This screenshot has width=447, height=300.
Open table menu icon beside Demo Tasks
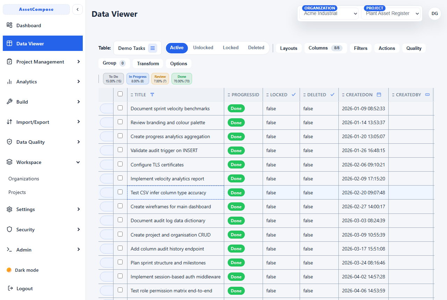[x=153, y=48]
